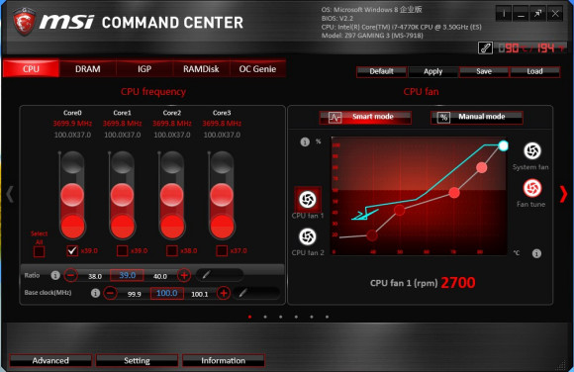Screen dimensions: 574x372
Task: Toggle the Select All checkbox
Action: tap(40, 251)
